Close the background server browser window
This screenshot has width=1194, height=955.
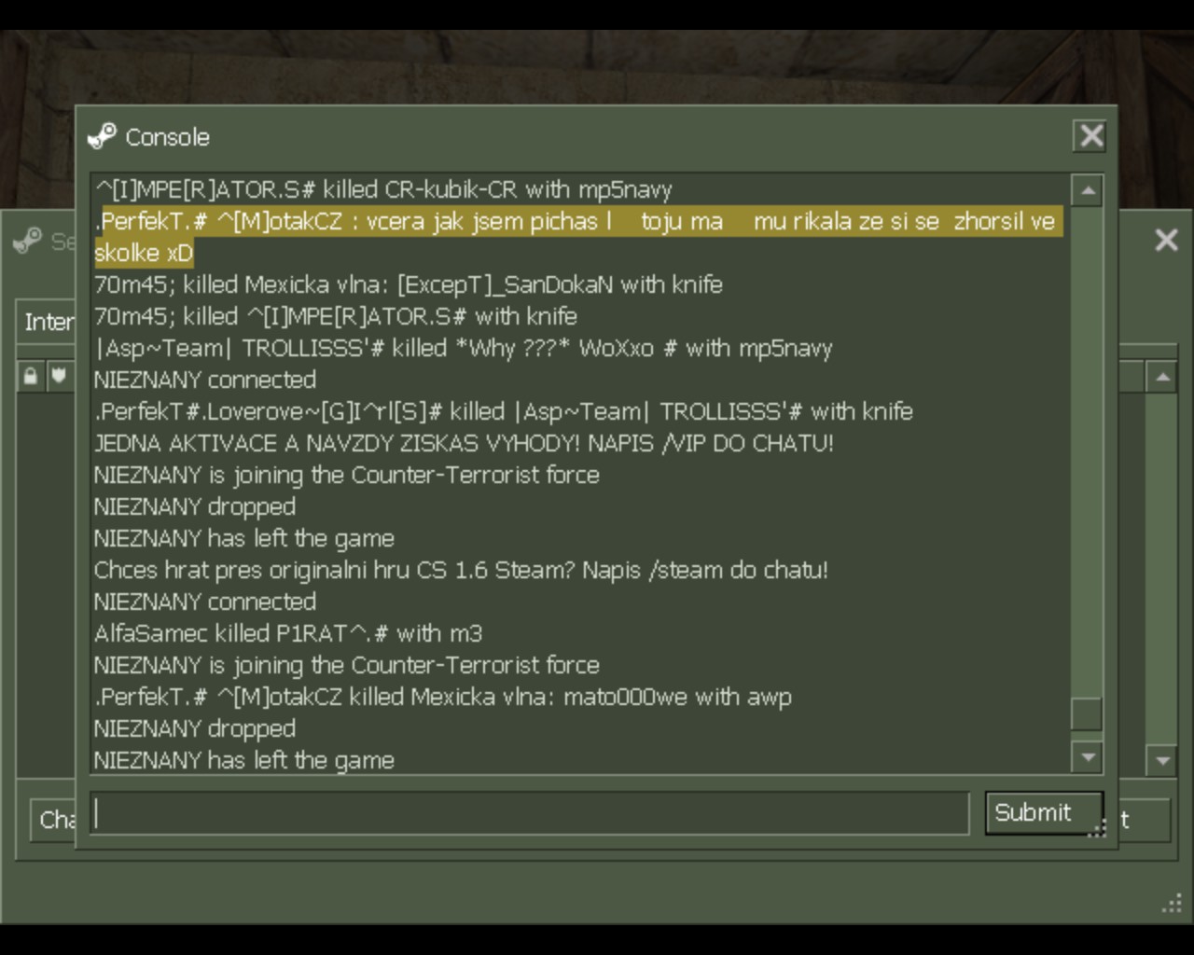[x=1166, y=241]
